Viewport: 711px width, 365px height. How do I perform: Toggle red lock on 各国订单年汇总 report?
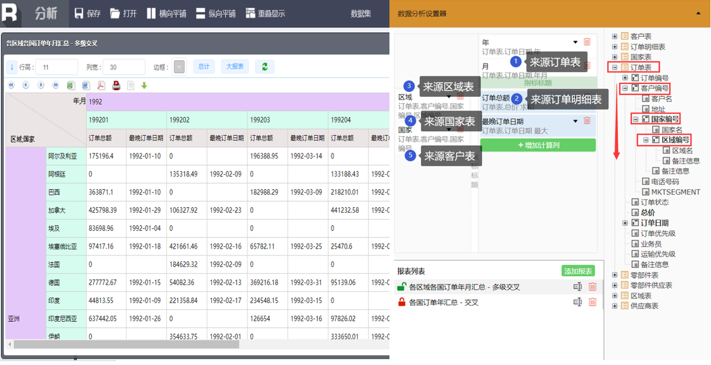tap(401, 302)
